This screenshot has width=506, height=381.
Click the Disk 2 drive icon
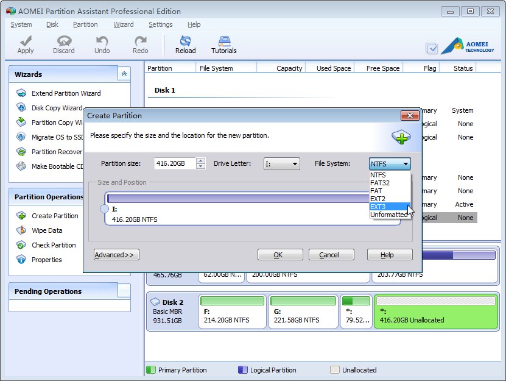click(155, 302)
